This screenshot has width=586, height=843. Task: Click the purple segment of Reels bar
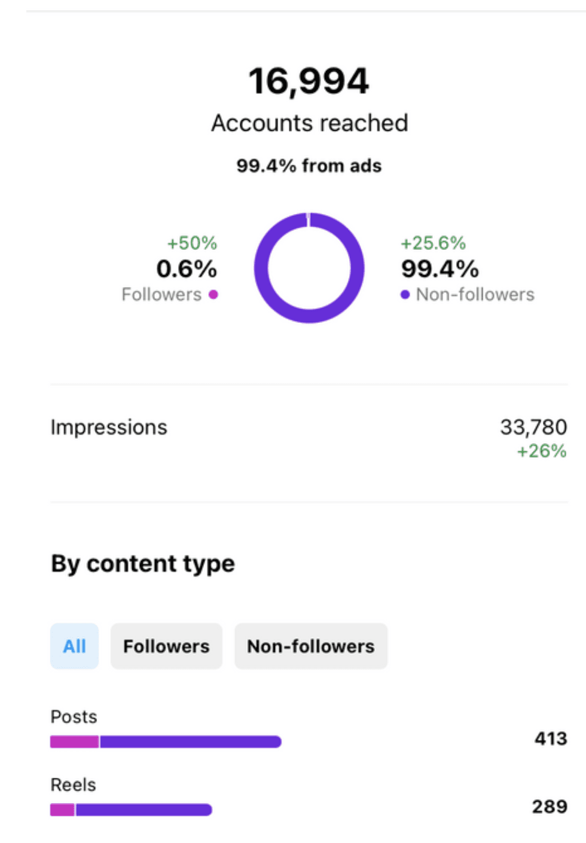pos(144,810)
